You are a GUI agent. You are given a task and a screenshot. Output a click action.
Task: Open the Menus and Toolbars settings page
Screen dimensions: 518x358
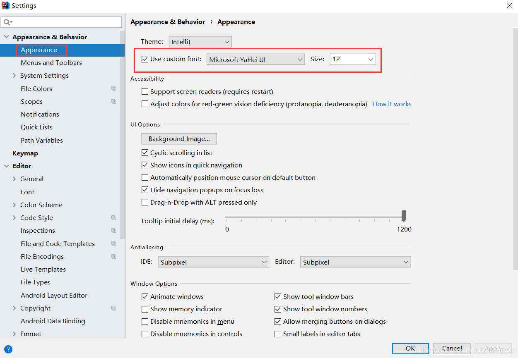point(51,62)
